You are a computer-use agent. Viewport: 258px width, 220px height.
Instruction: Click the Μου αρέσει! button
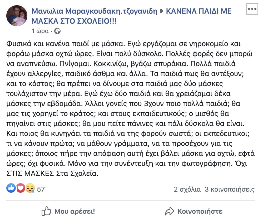[x=68, y=211]
